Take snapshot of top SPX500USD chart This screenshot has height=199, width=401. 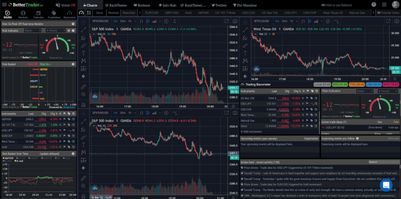click(x=235, y=21)
